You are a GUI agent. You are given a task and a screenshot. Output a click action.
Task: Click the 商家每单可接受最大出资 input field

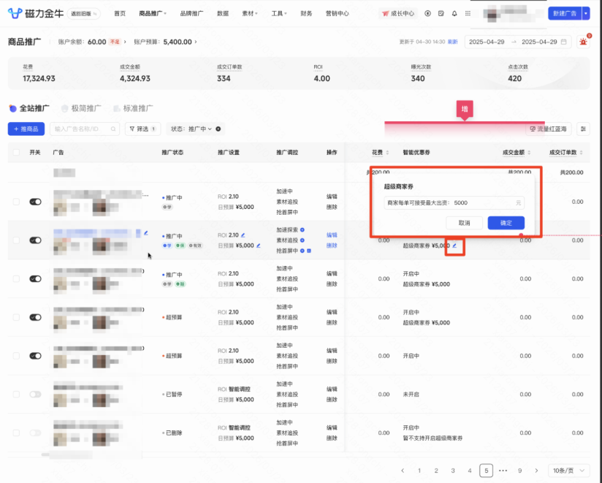point(454,202)
